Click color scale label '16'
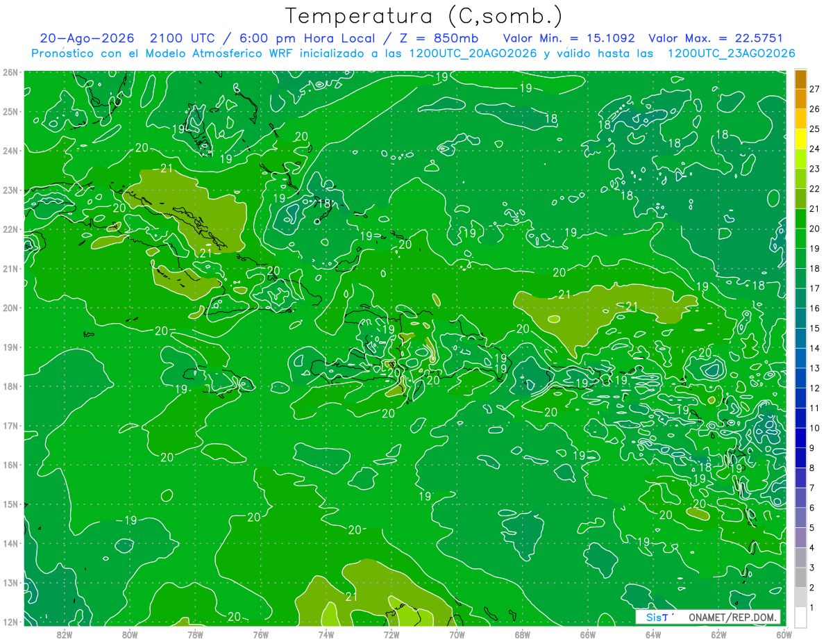The width and height of the screenshot is (833, 644). click(815, 308)
